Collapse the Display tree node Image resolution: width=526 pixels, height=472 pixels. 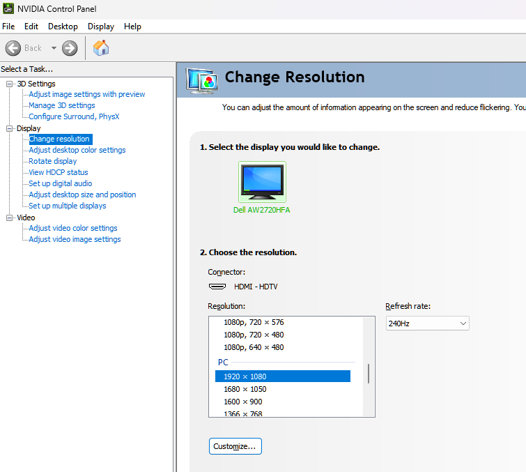tap(9, 128)
